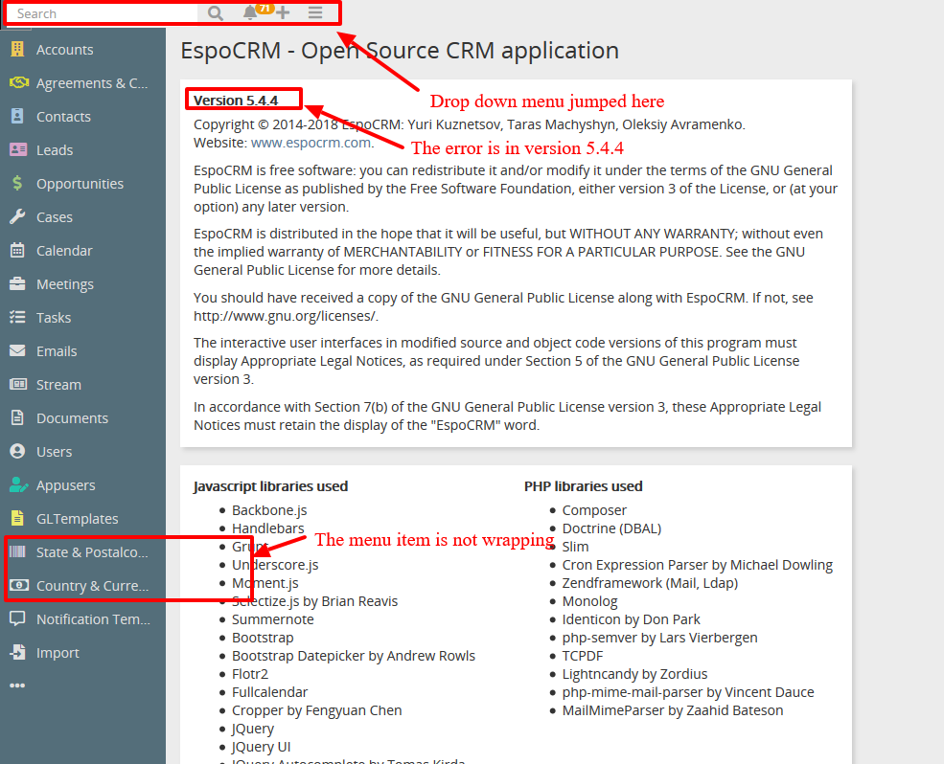Open State & Postalco... menu label
Screen dimensions: 944x764
pyautogui.click(x=92, y=552)
